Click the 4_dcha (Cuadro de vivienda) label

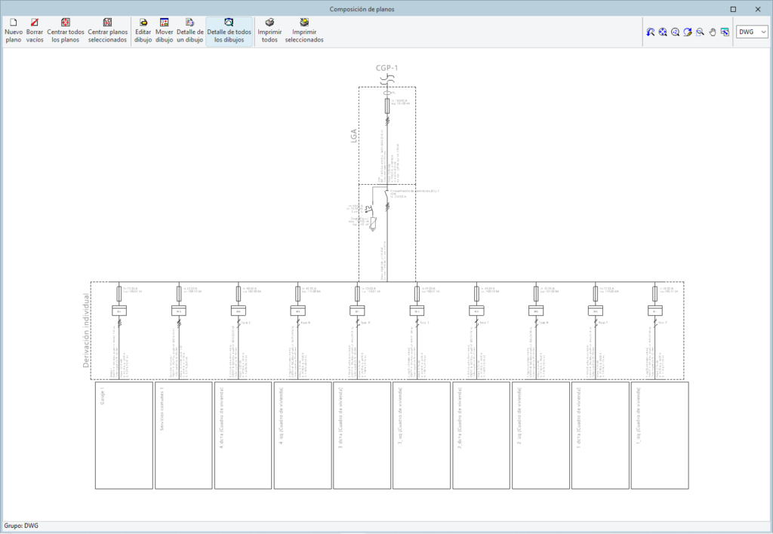click(221, 418)
